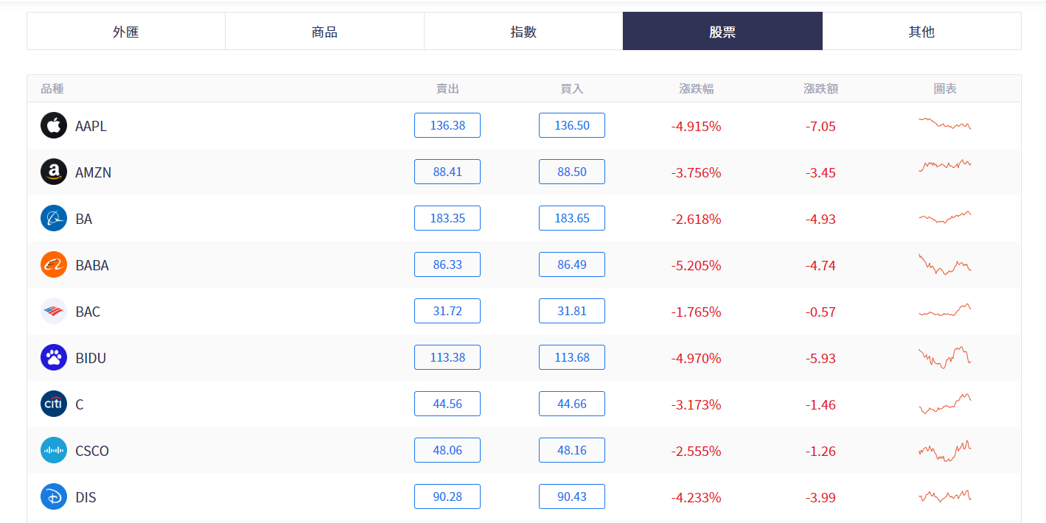Click the Baidu paw logo icon
The width and height of the screenshot is (1046, 523).
pos(54,357)
